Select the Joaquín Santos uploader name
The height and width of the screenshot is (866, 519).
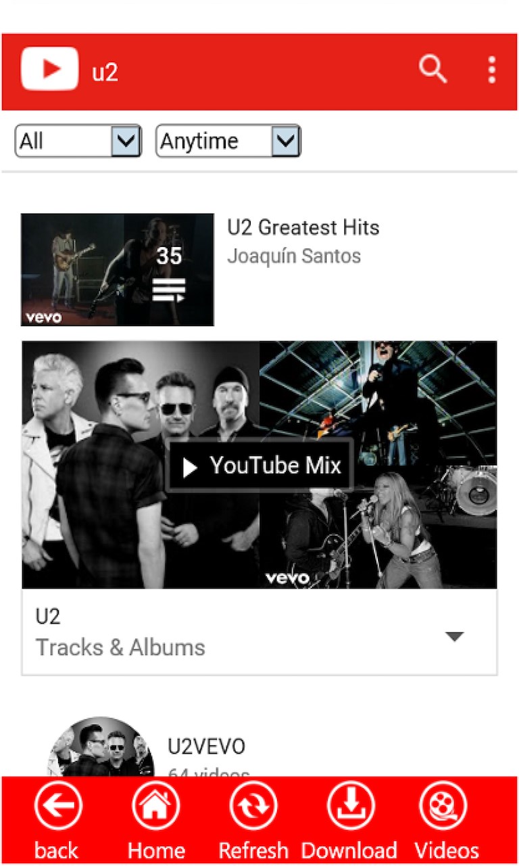(x=294, y=256)
